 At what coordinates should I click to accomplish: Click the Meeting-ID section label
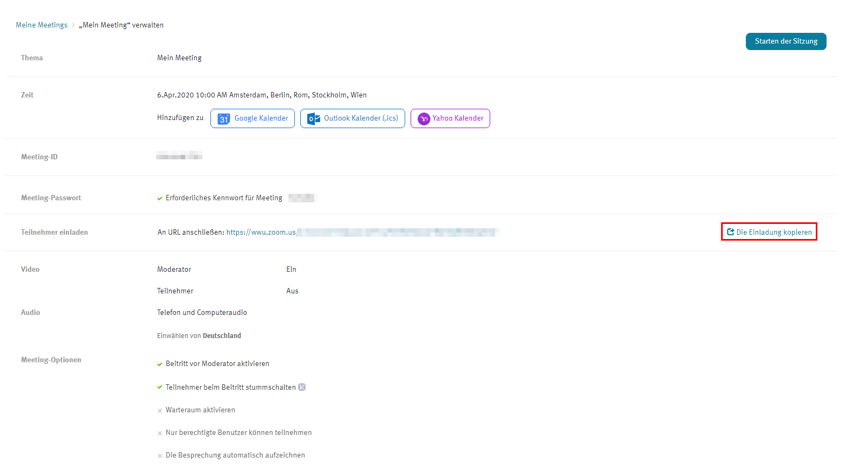[x=39, y=157]
